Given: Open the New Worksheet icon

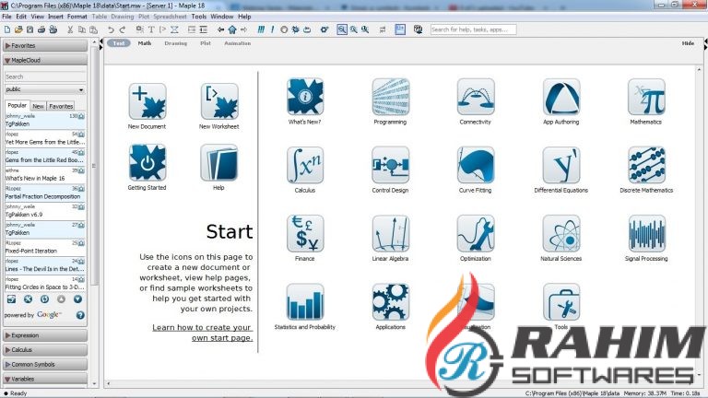Looking at the screenshot, I should (x=219, y=101).
